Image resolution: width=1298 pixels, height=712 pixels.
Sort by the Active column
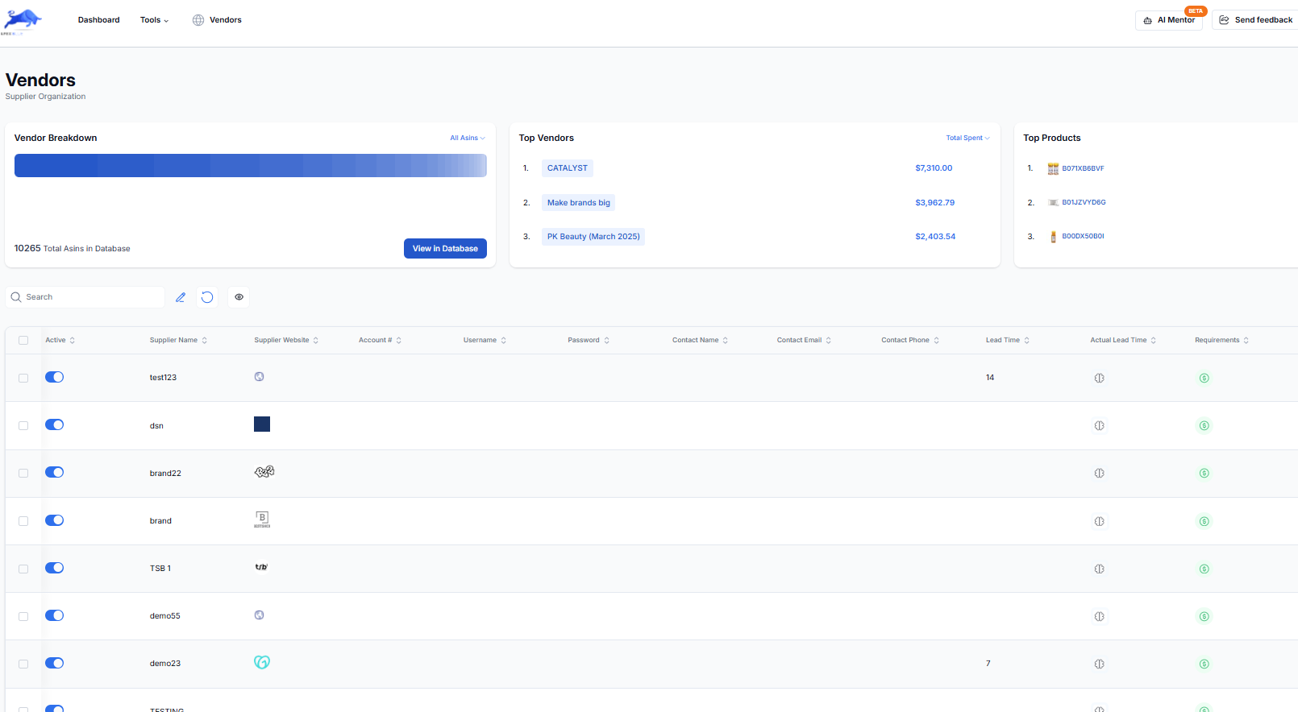click(x=60, y=340)
